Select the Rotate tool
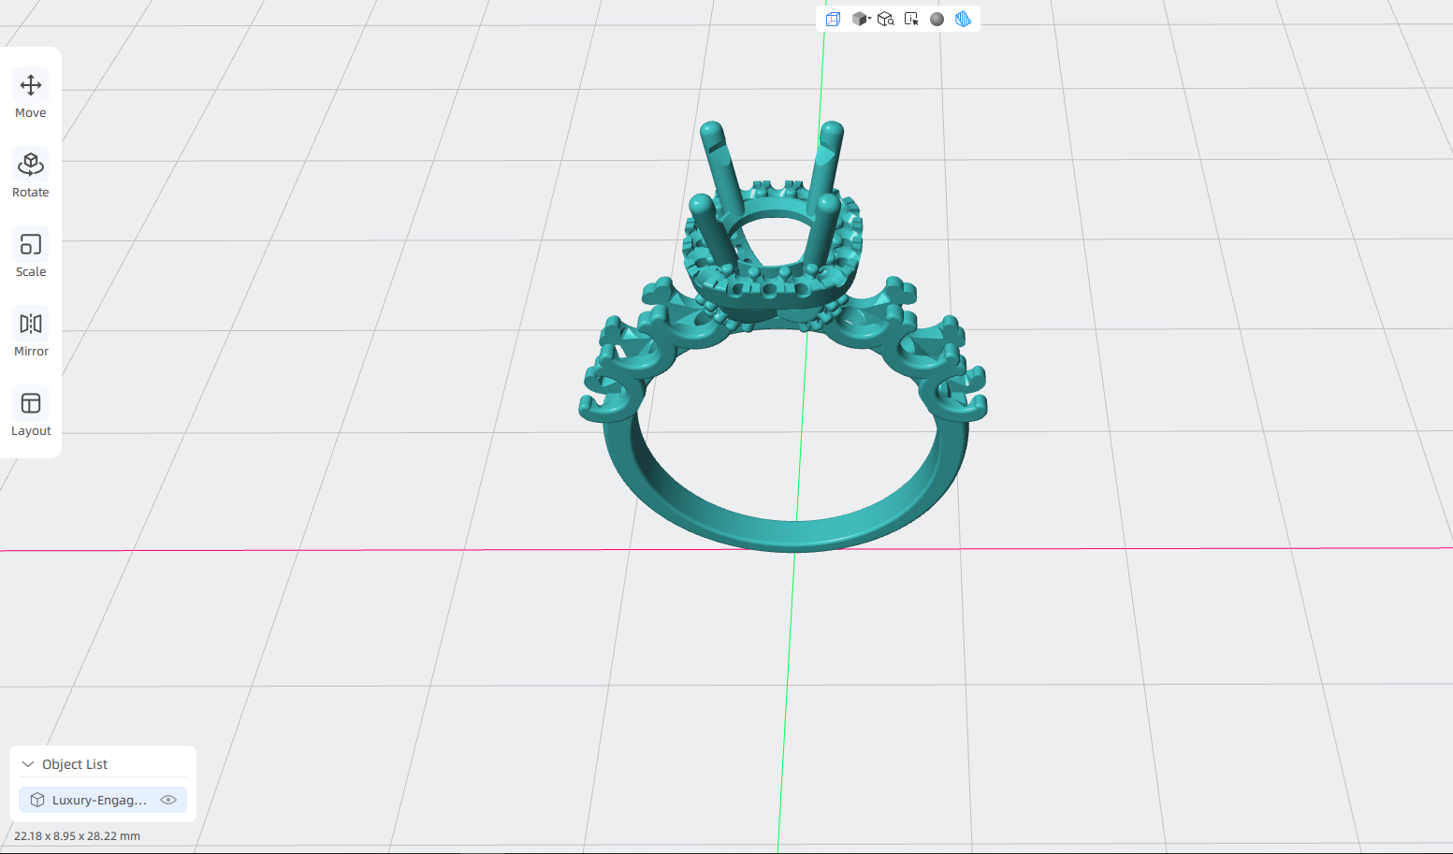The height and width of the screenshot is (854, 1453). tap(31, 174)
